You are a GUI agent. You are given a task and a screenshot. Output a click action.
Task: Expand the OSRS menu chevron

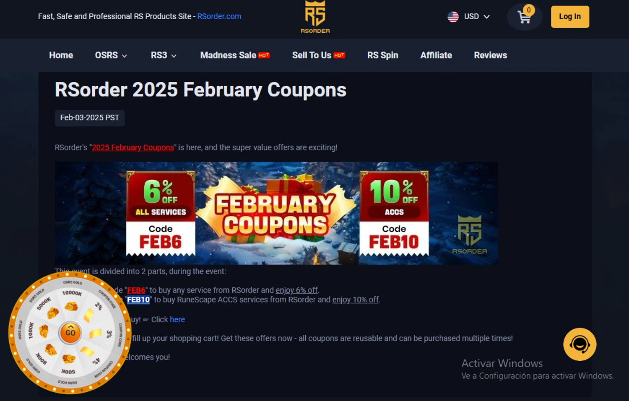click(124, 56)
